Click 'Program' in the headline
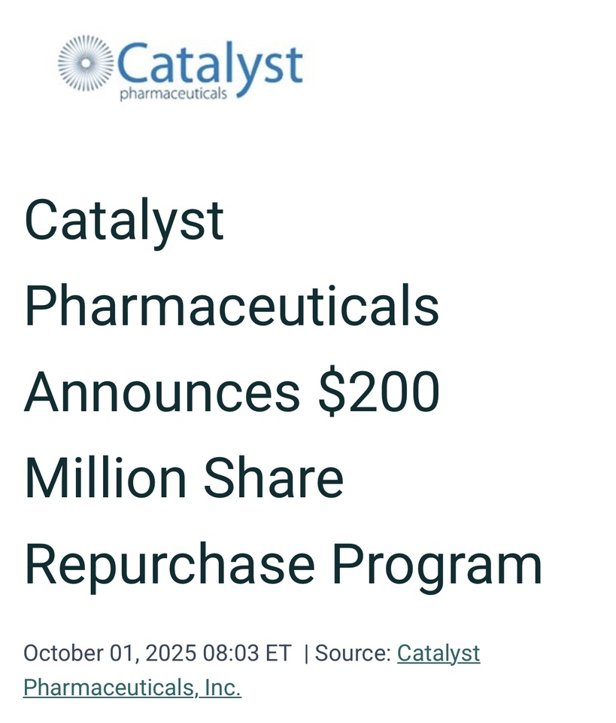The image size is (616, 723). (437, 565)
